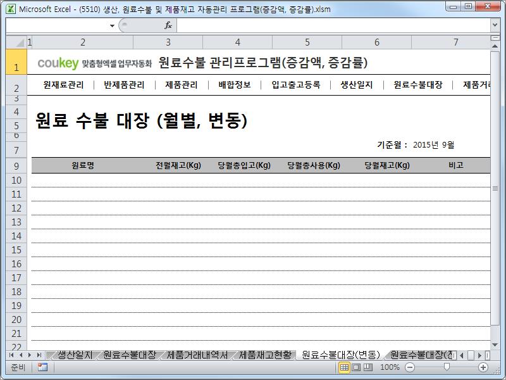Click the zoom slider handle
Screen dimensions: 506x380
[447, 367]
